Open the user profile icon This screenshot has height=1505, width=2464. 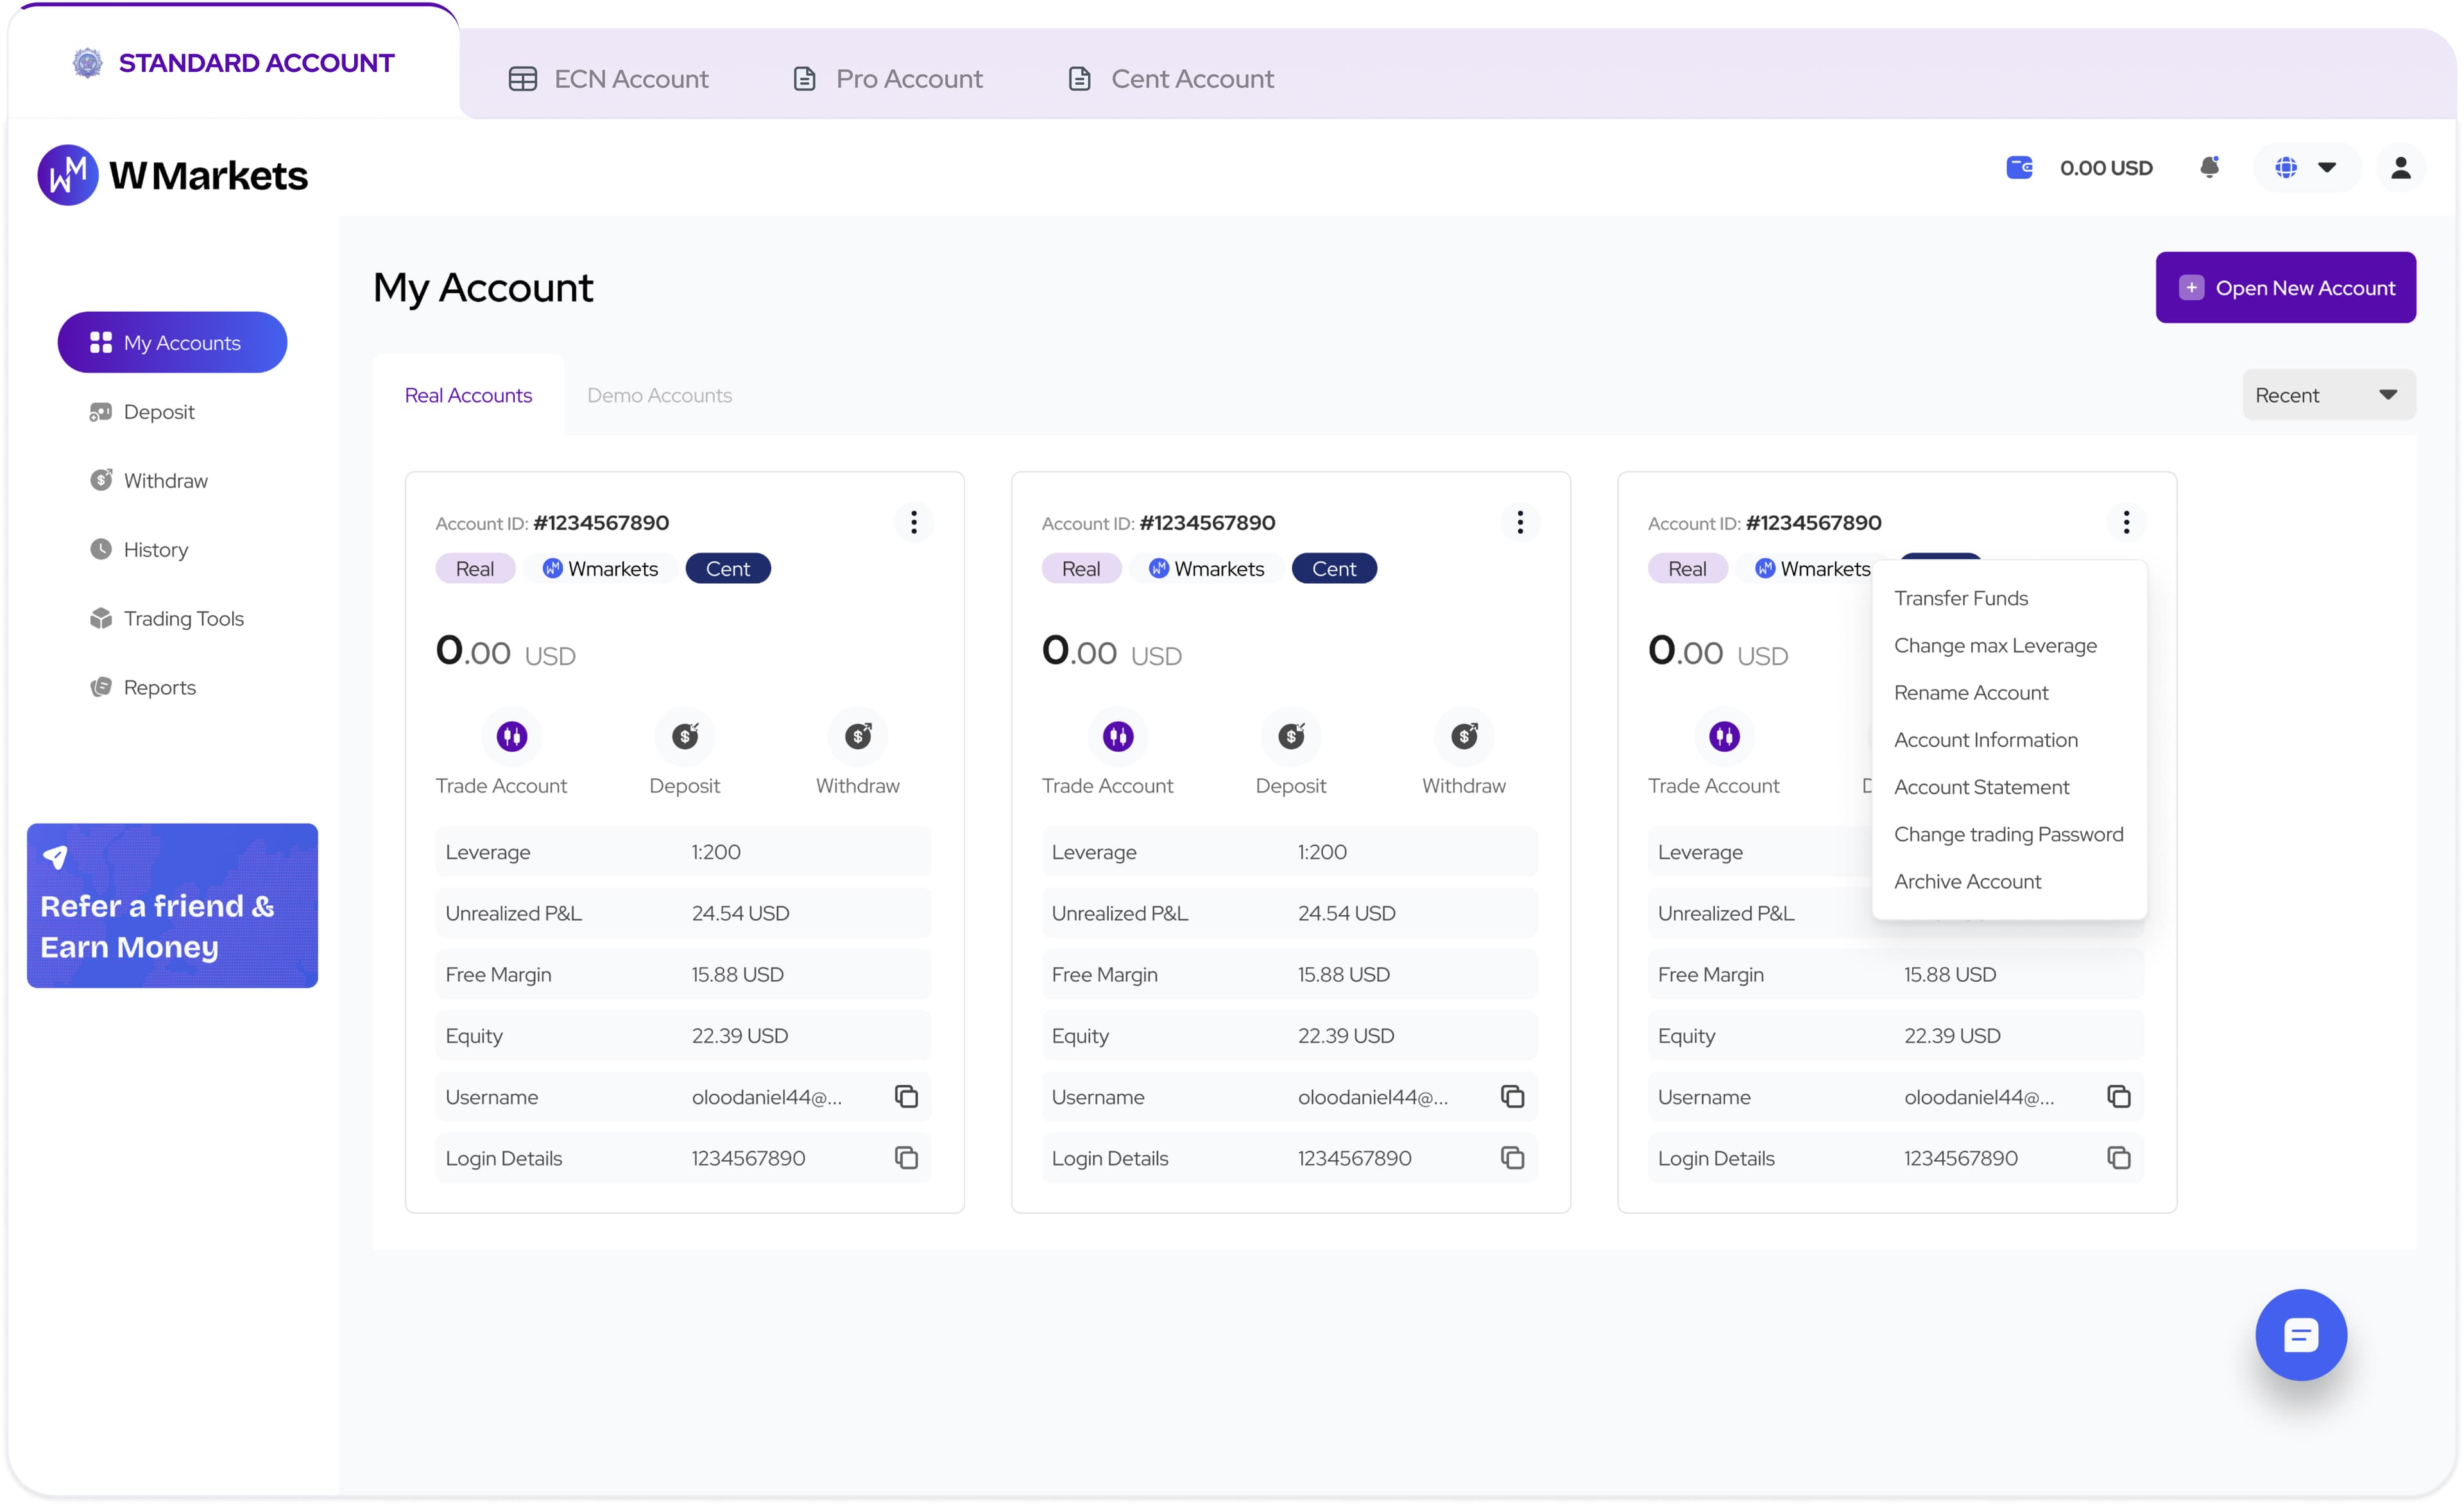(x=2402, y=167)
